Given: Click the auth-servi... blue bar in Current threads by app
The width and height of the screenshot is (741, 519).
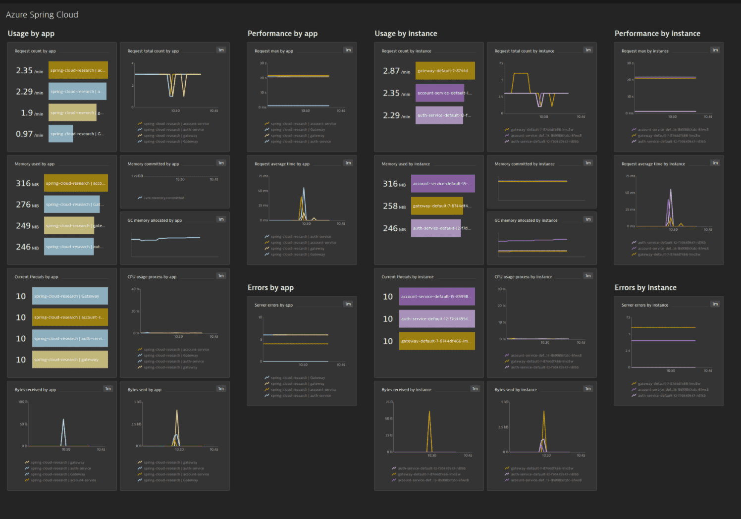Looking at the screenshot, I should click(70, 339).
